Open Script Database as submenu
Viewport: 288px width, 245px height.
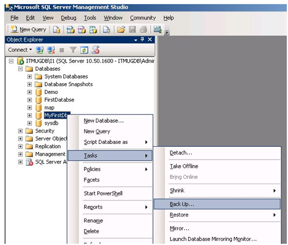click(110, 142)
